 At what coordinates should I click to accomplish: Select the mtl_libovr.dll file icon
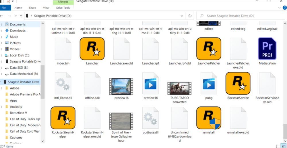click(63, 83)
